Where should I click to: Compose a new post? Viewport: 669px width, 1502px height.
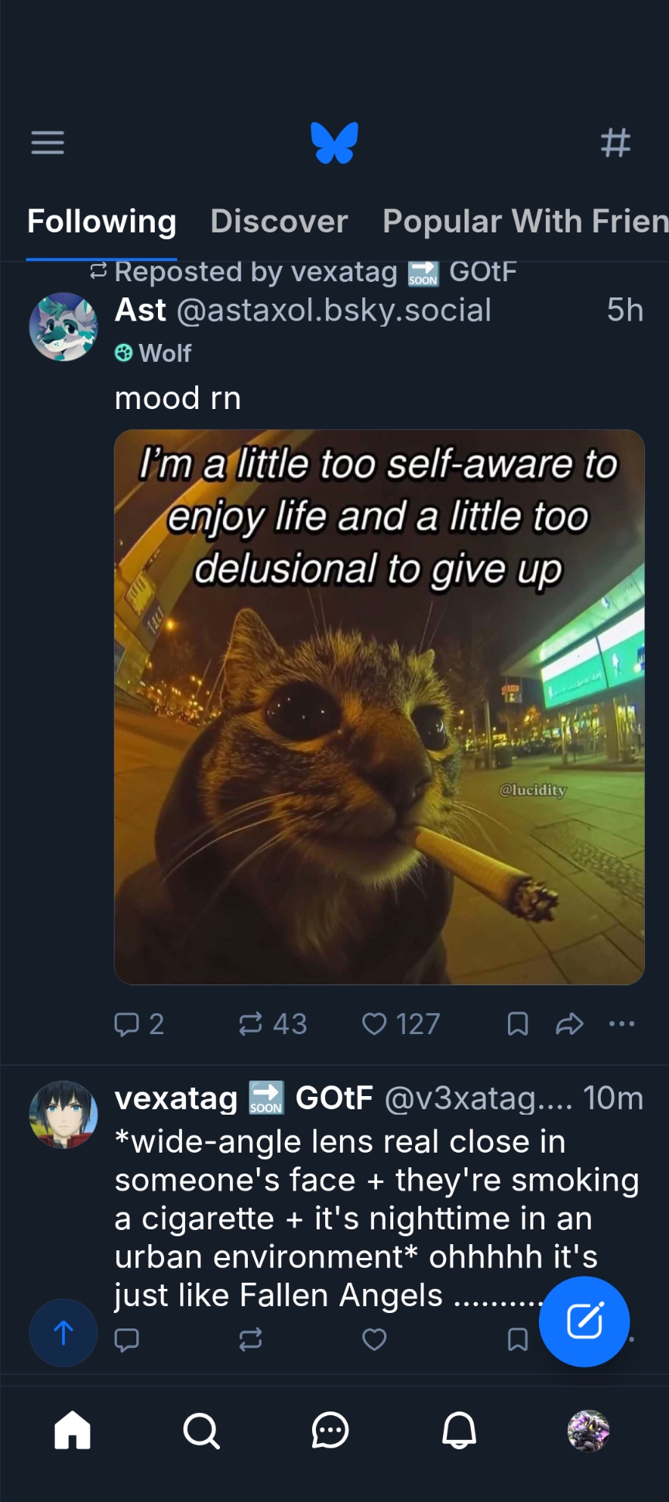coord(584,1321)
